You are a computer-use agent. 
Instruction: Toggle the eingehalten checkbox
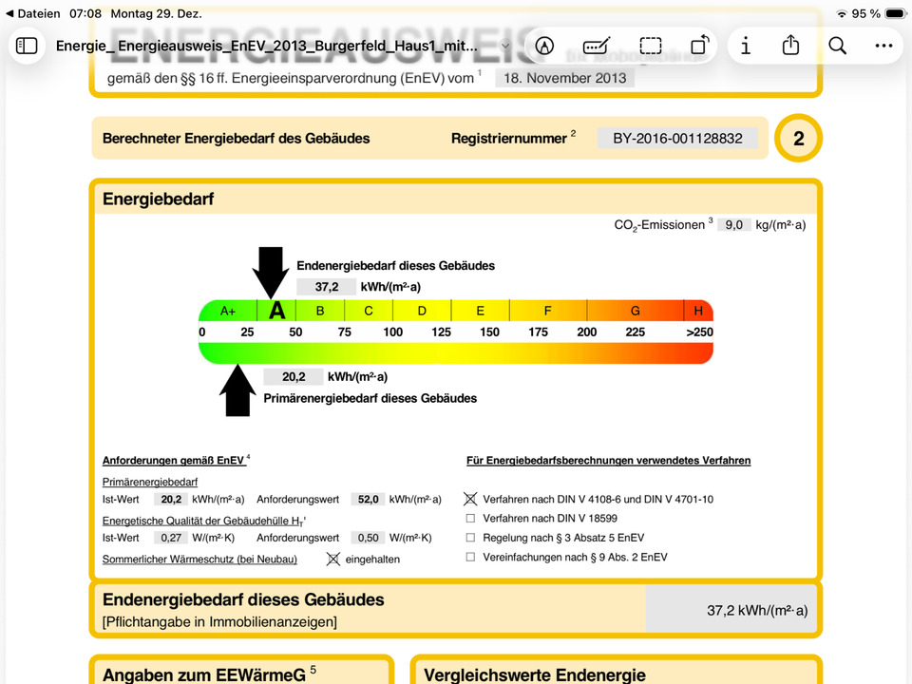coord(332,560)
